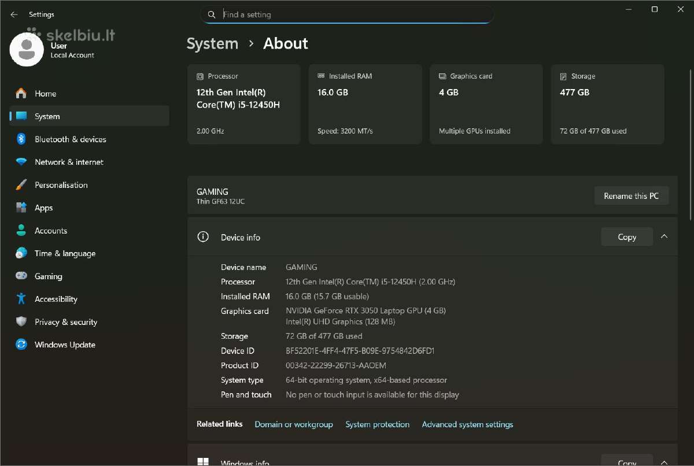Screen dimensions: 694x466
Task: Click the 16.0 GB (15.7 GB usable) value
Action: point(327,296)
